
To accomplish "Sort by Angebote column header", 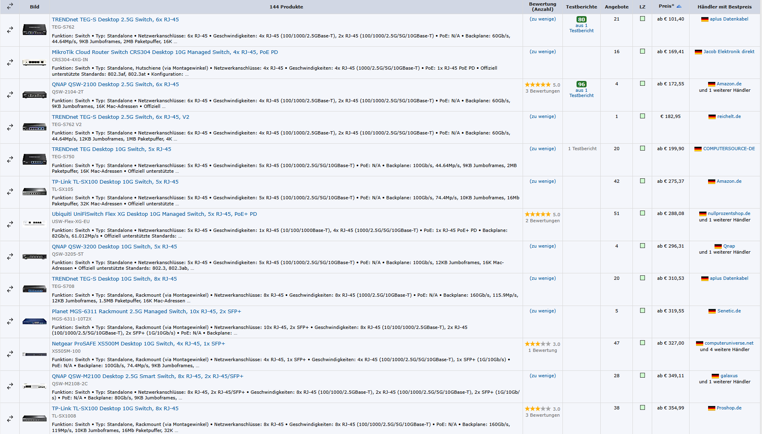I will pyautogui.click(x=616, y=7).
